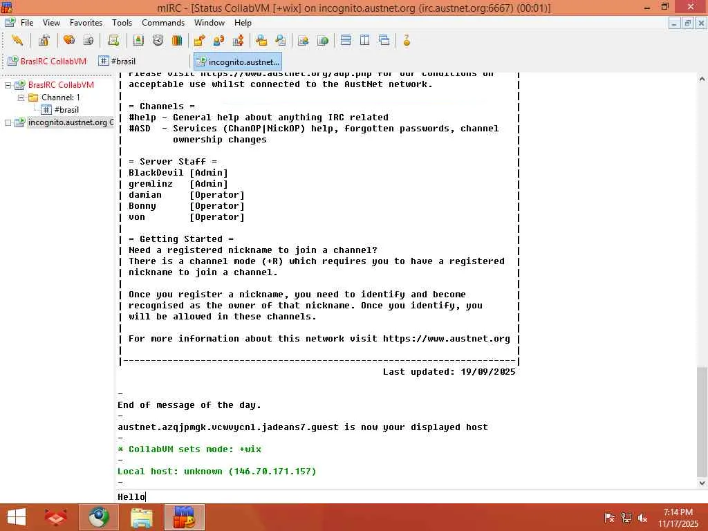
Task: Click the red taskbar app icon beside Start
Action: [x=57, y=517]
